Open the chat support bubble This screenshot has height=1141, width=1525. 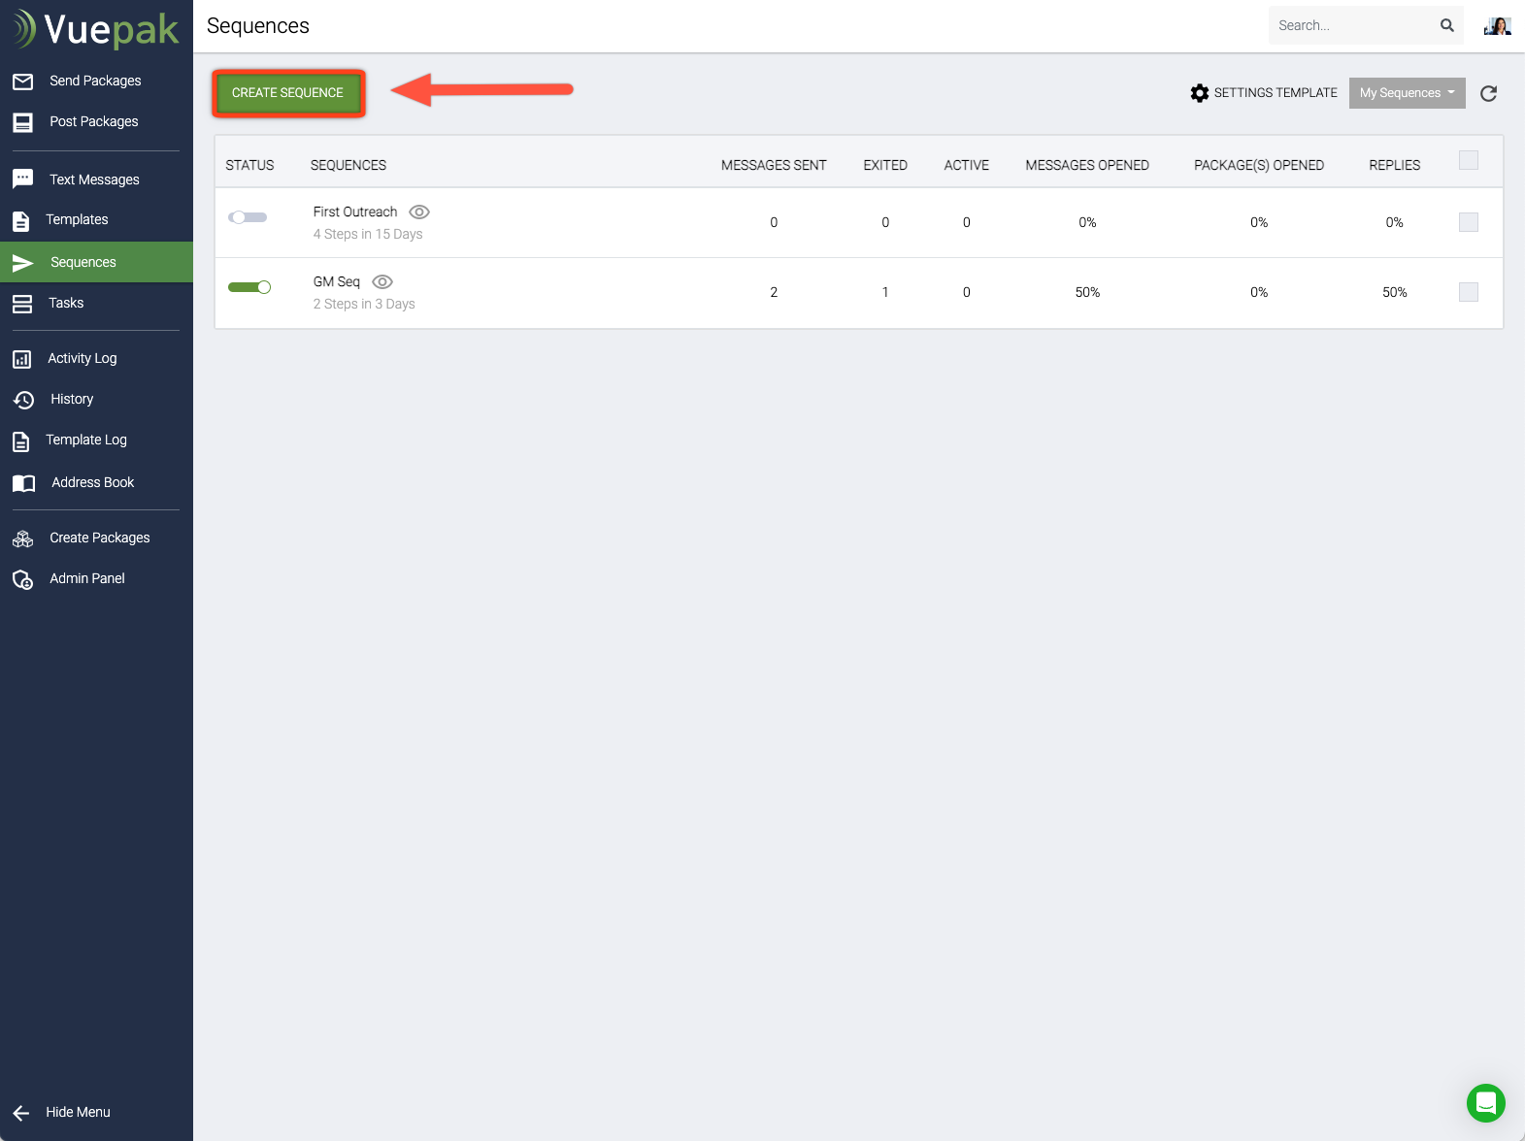coord(1485,1102)
